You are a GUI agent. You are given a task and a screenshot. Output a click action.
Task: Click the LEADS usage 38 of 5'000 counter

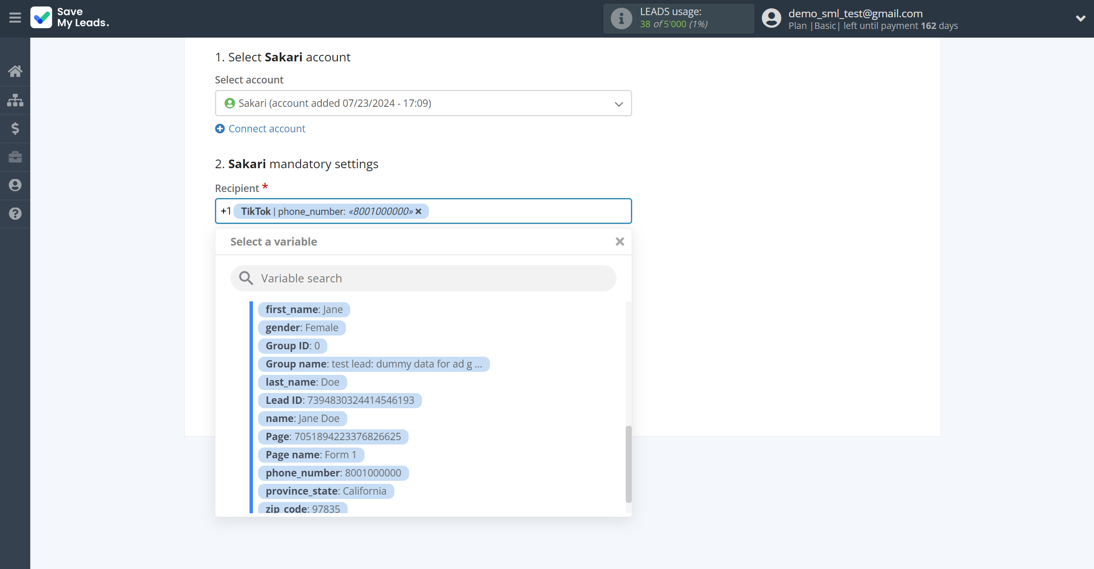674,24
